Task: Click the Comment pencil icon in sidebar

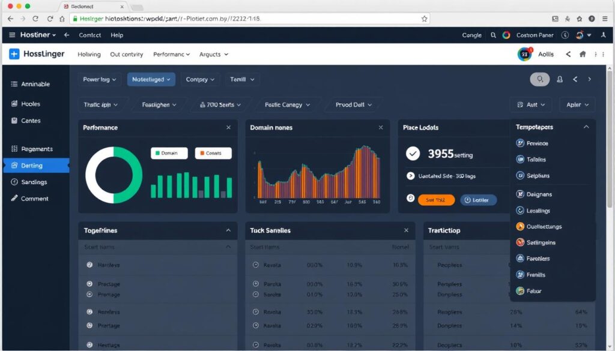Action: click(x=14, y=198)
